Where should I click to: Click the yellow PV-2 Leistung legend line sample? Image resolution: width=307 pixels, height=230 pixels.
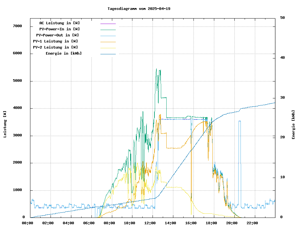click(x=108, y=48)
